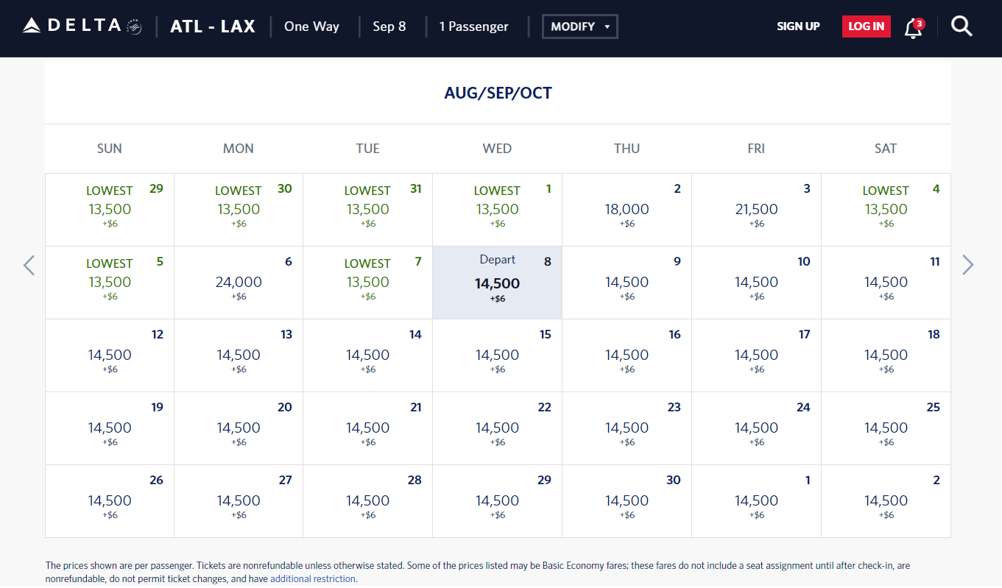
Task: Open the additional restriction link
Action: 313,579
